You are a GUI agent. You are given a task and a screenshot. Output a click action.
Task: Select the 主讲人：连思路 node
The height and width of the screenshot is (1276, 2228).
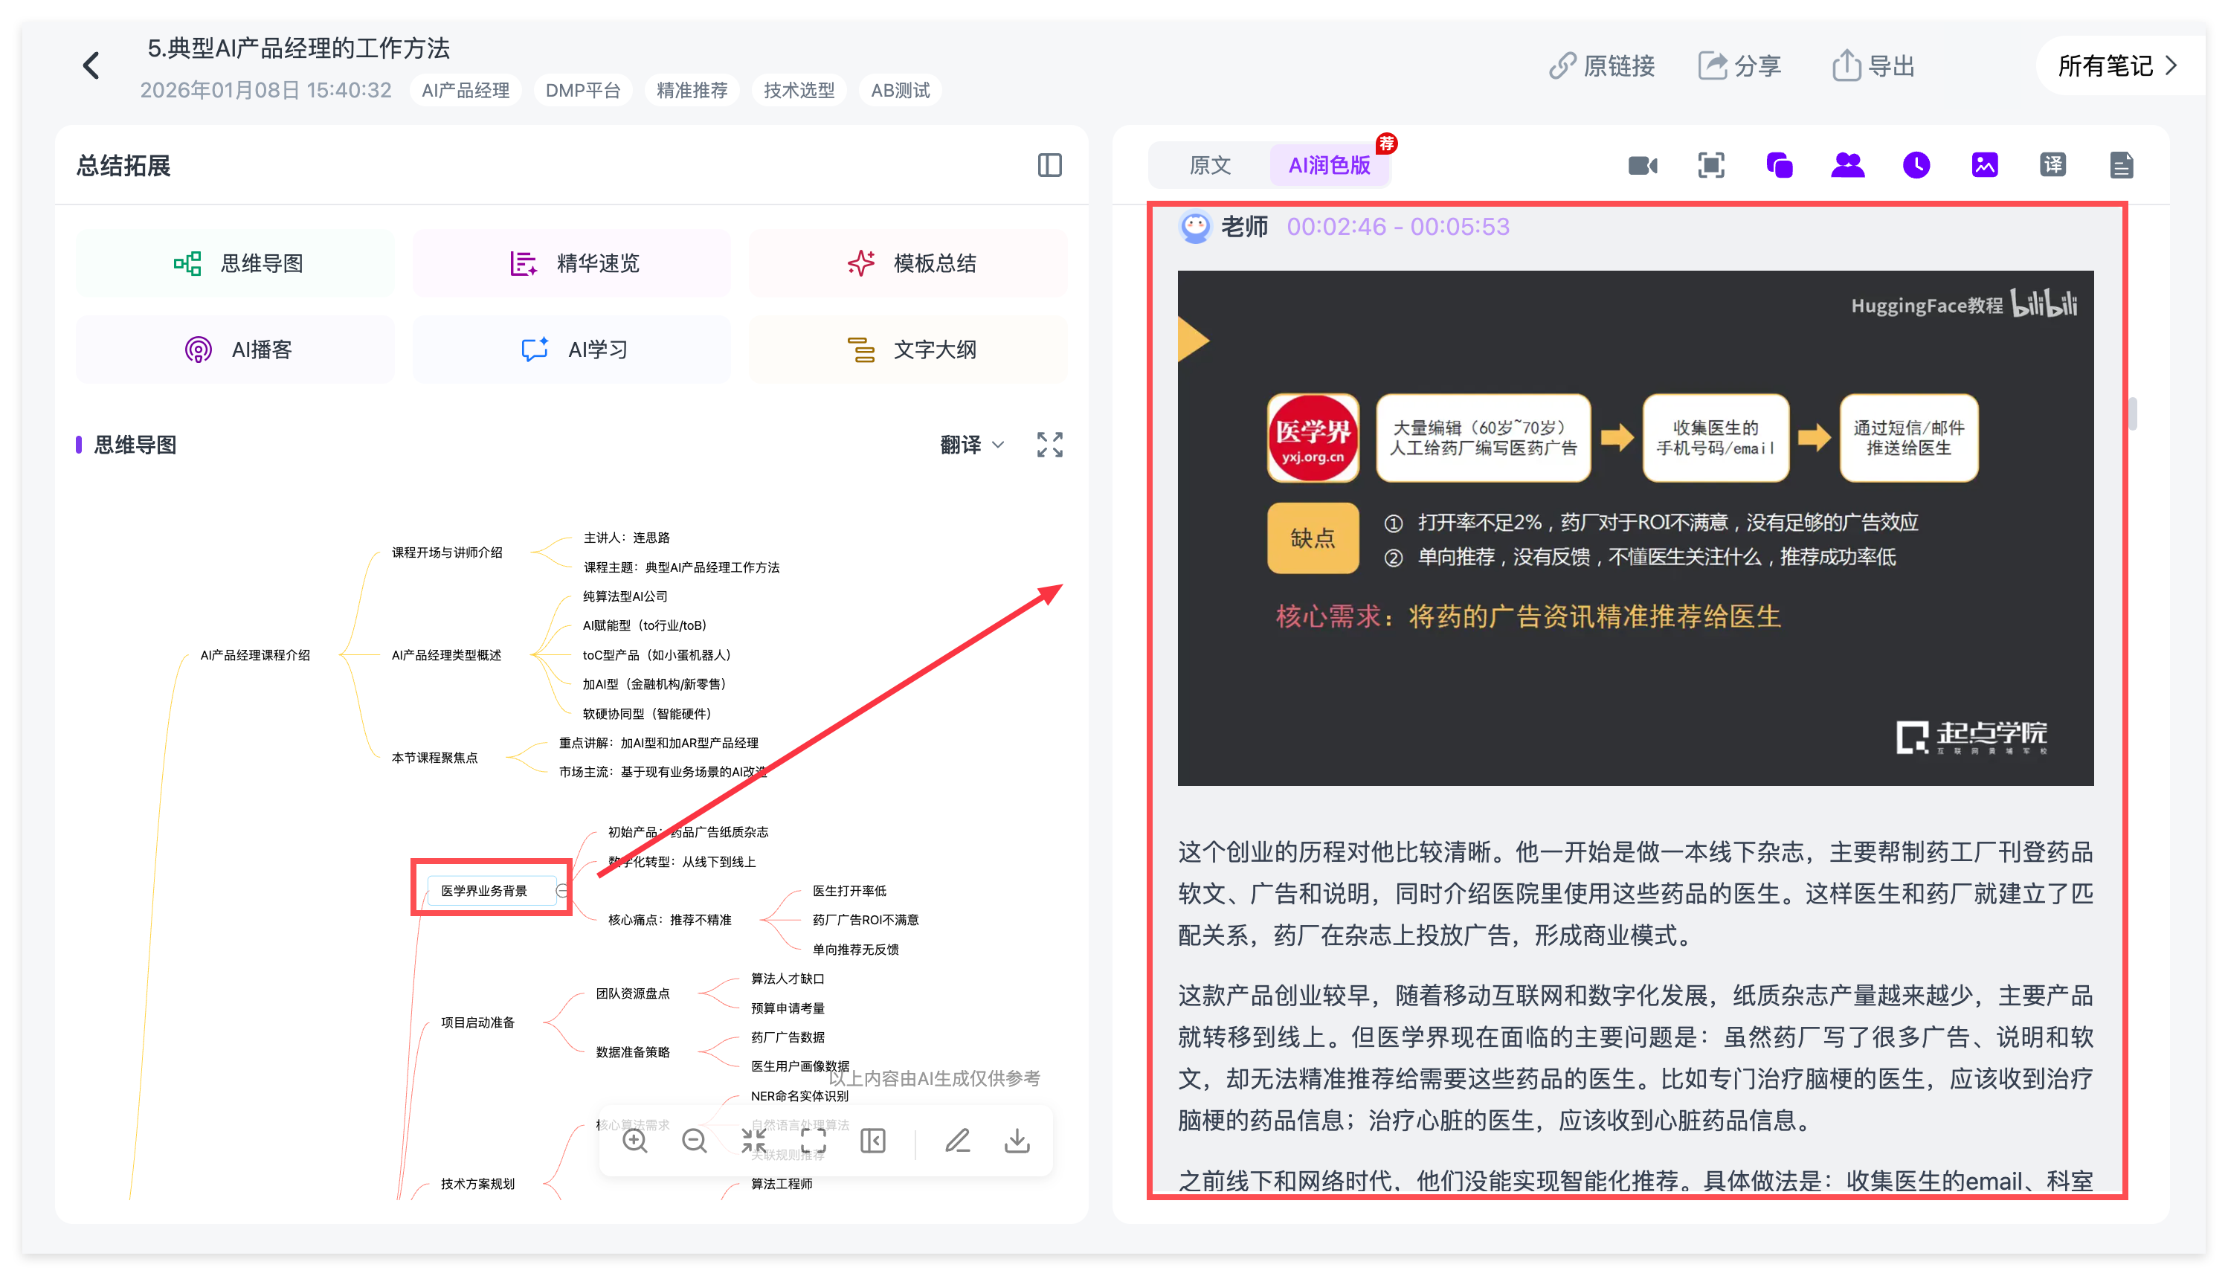627,537
